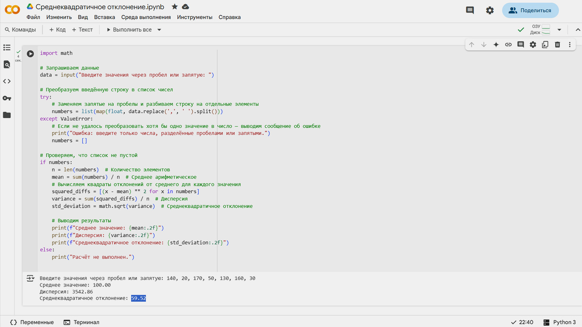
Task: Open the Secrets key panel
Action: [x=7, y=98]
